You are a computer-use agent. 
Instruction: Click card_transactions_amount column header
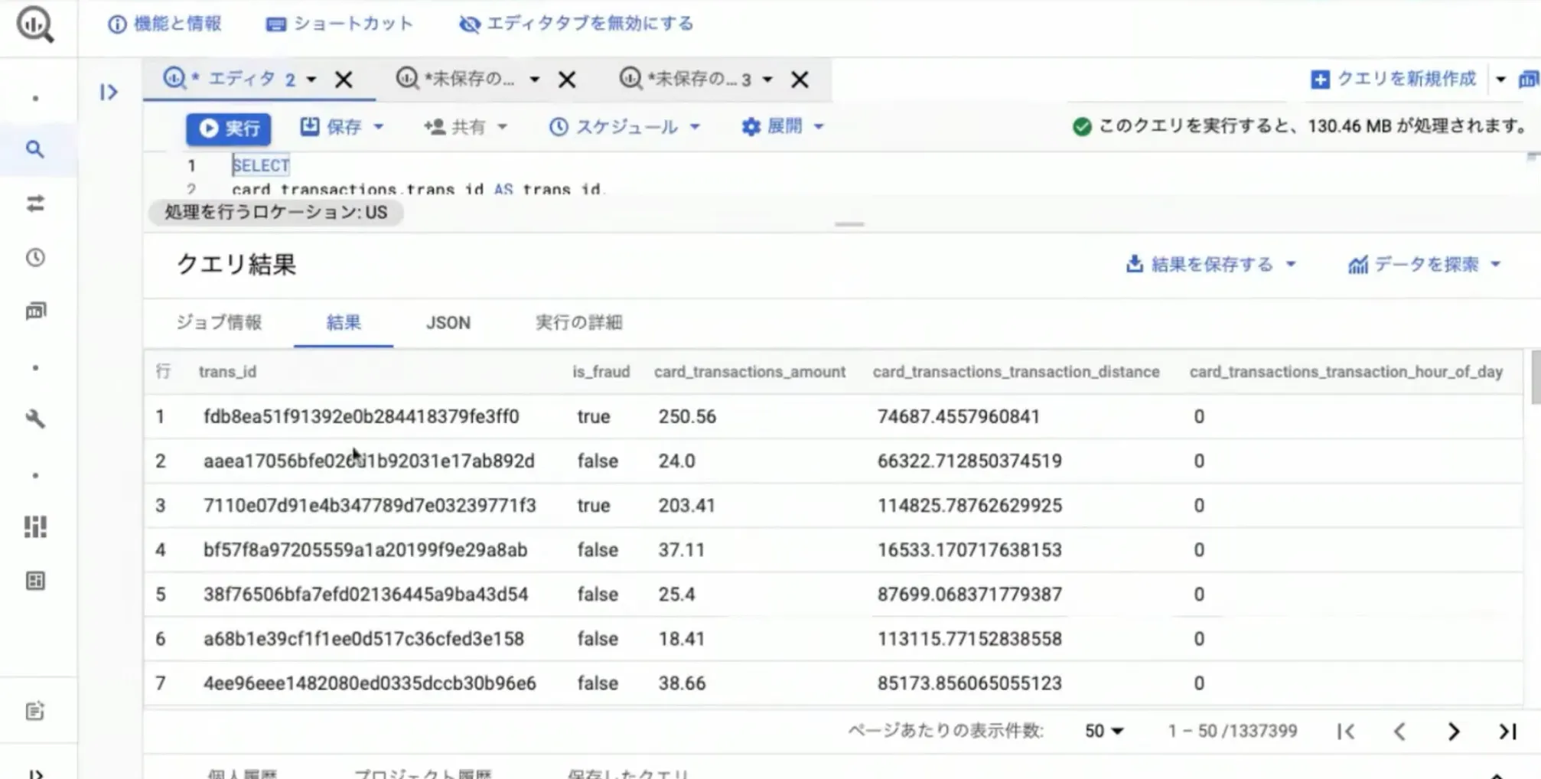750,372
